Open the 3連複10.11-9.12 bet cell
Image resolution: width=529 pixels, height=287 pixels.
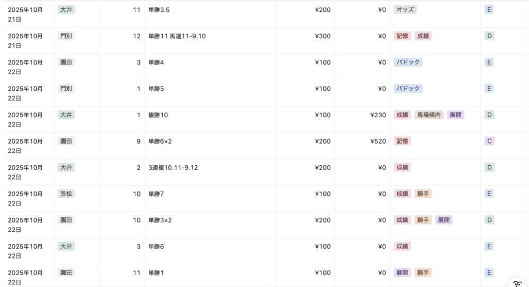click(x=173, y=168)
